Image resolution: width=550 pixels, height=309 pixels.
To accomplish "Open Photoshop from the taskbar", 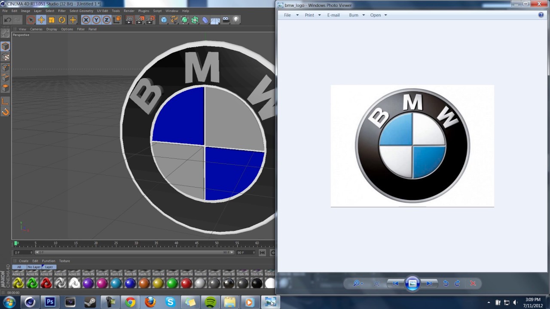I will coord(50,302).
